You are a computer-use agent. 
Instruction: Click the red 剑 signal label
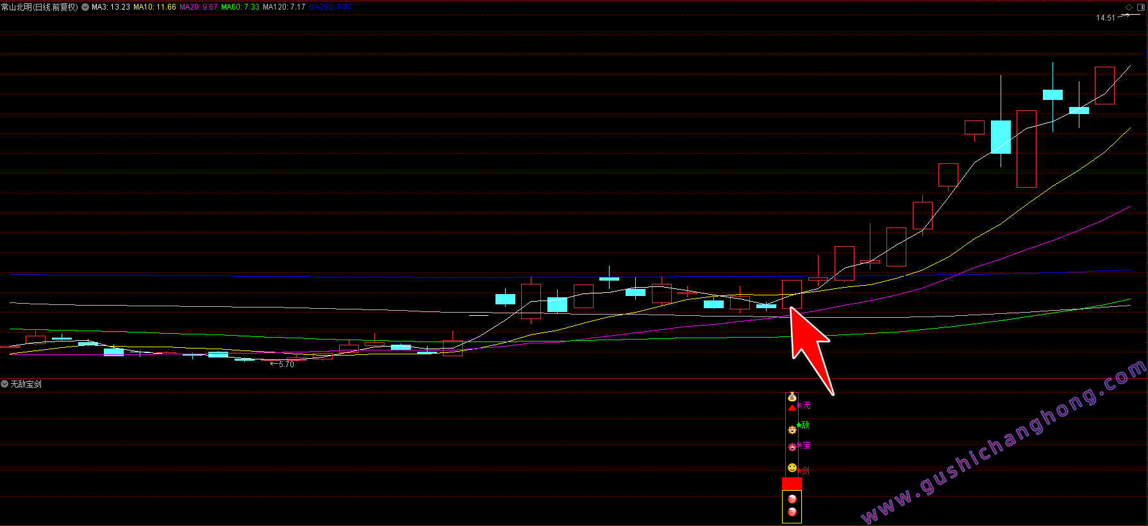pos(805,470)
